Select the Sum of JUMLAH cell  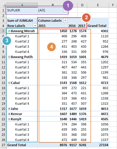click(22, 20)
